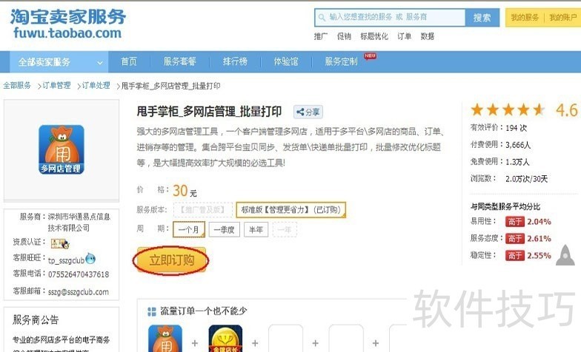Select 标准版【管理更省力】service version

(290, 210)
